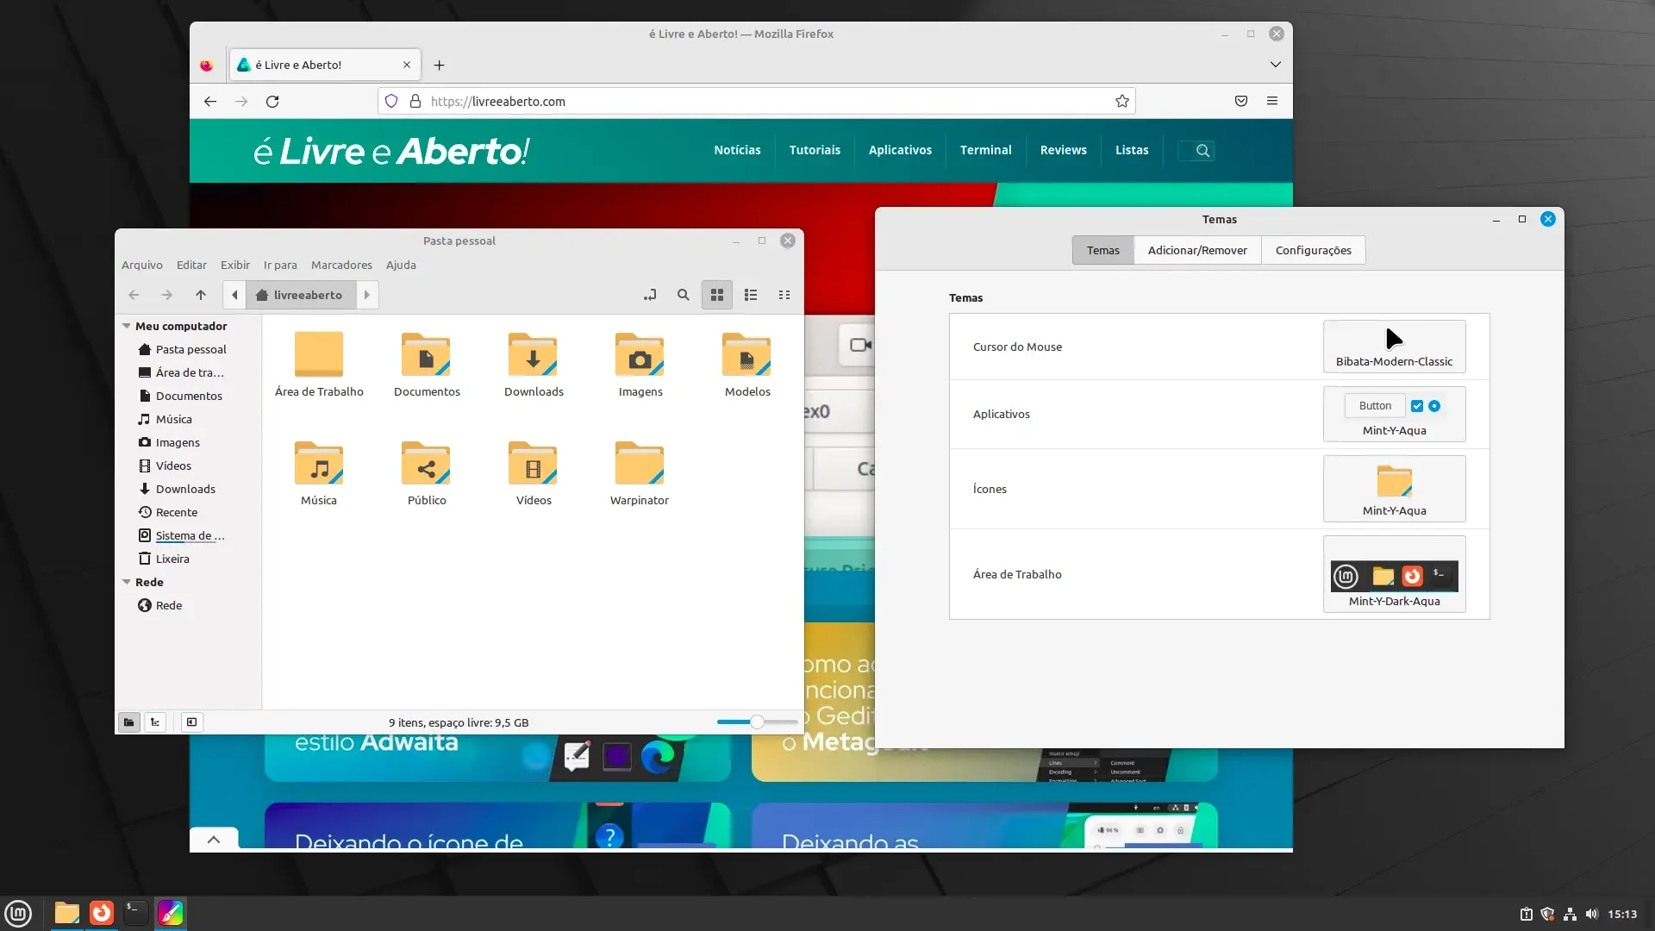
Task: Open the Marcadores menu
Action: [x=341, y=266]
